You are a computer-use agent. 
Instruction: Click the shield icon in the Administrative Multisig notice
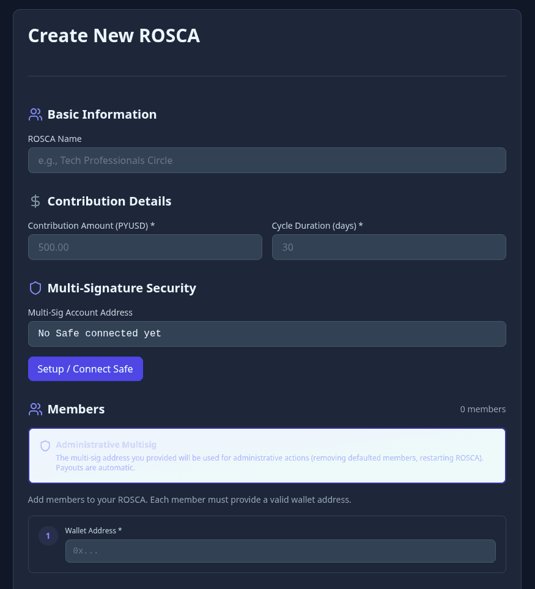45,446
